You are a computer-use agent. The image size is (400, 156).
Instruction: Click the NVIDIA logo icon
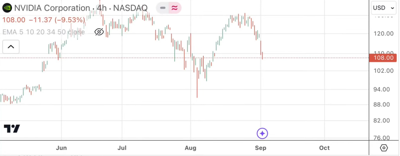(7, 8)
